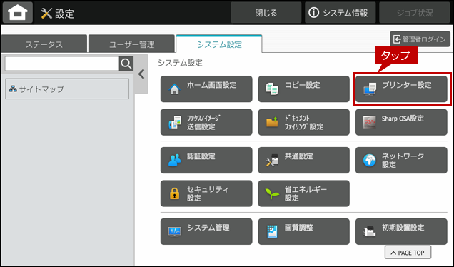
Task: Open ジョブ状況
Action: pos(415,13)
